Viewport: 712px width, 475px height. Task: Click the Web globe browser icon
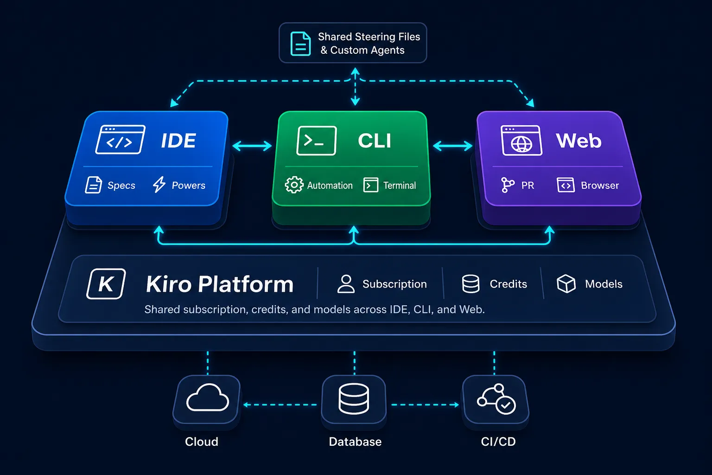(521, 141)
